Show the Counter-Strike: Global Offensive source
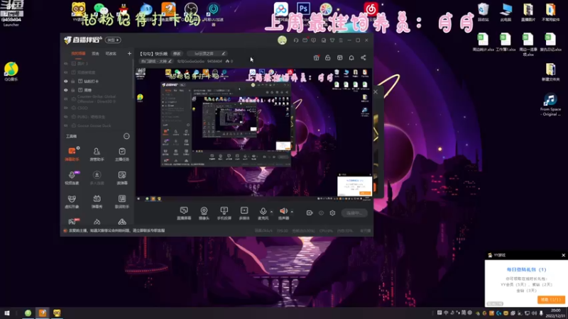 click(x=66, y=99)
